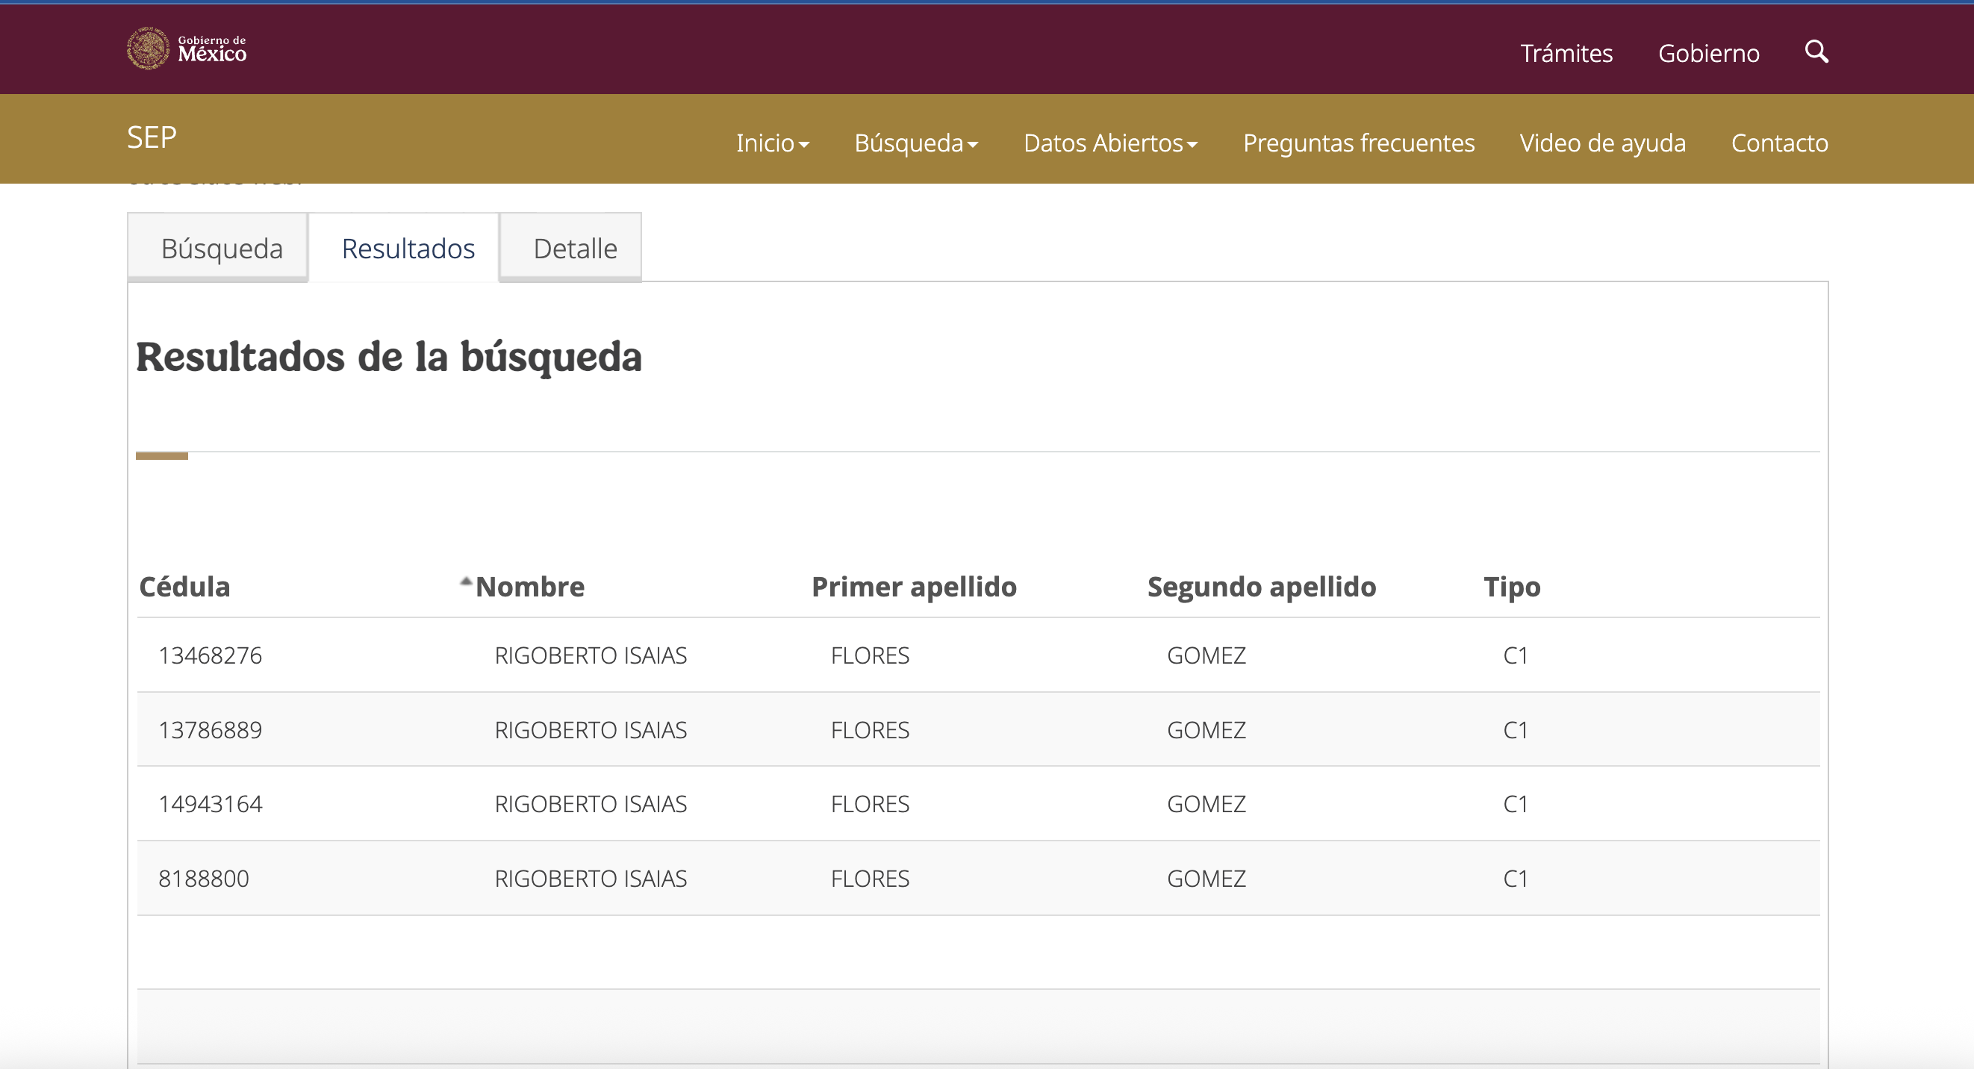Open the Gobierno link
The height and width of the screenshot is (1069, 1974).
[x=1709, y=53]
